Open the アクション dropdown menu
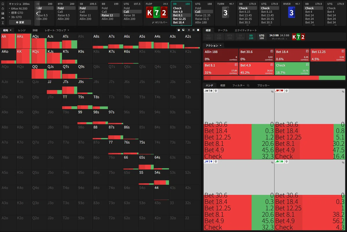The image size is (347, 232). (x=213, y=45)
